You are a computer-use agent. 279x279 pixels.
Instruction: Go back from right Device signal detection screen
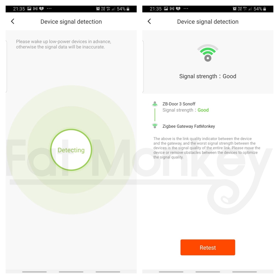pyautogui.click(x=149, y=22)
